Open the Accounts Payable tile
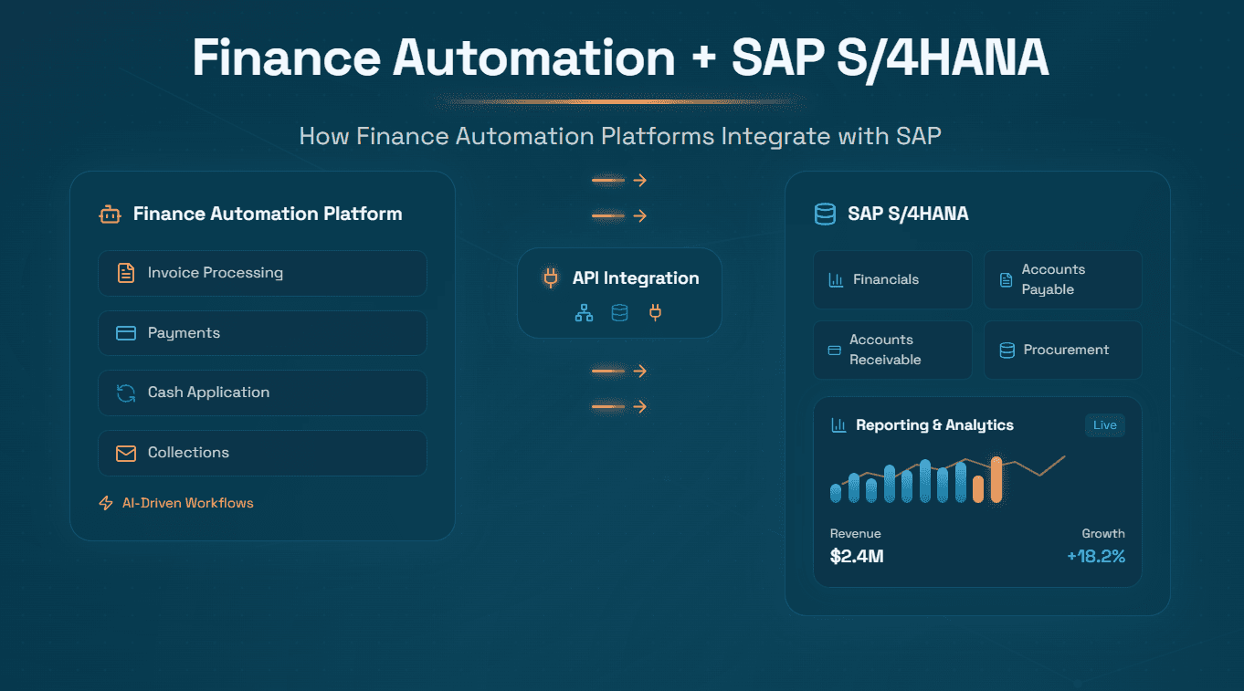1244x691 pixels. [1062, 279]
